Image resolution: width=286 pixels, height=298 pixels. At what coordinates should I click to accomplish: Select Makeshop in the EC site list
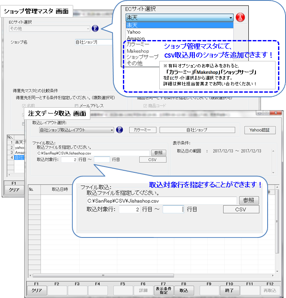[138, 51]
